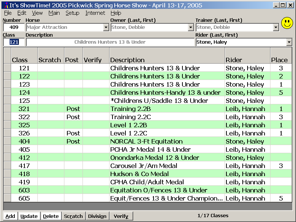The width and height of the screenshot is (296, 222).
Task: Click 'Training 2.2B' description
Action: (x=131, y=109)
